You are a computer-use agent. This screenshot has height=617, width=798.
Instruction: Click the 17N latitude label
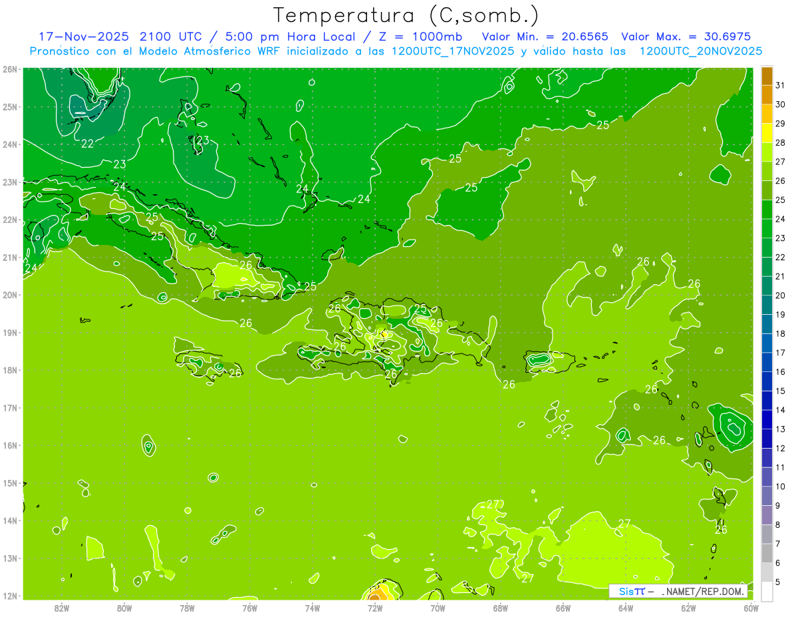(9, 407)
